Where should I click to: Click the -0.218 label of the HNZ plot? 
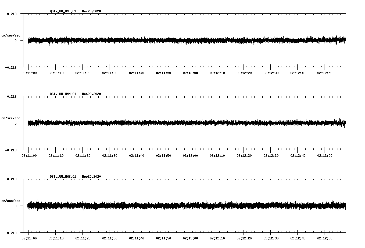pyautogui.click(x=11, y=233)
